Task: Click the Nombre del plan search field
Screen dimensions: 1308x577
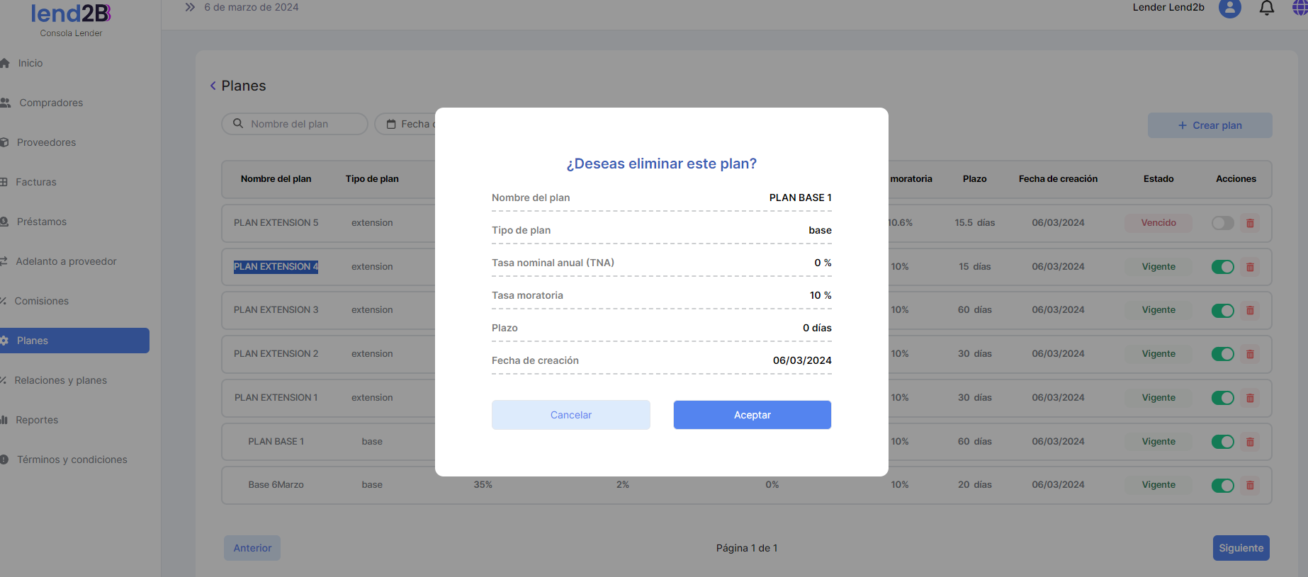Action: (x=301, y=124)
